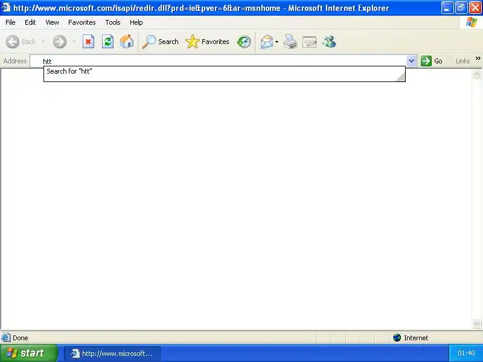Click the IE page icon in the title bar
Image resolution: width=483 pixels, height=362 pixels.
pyautogui.click(x=6, y=7)
